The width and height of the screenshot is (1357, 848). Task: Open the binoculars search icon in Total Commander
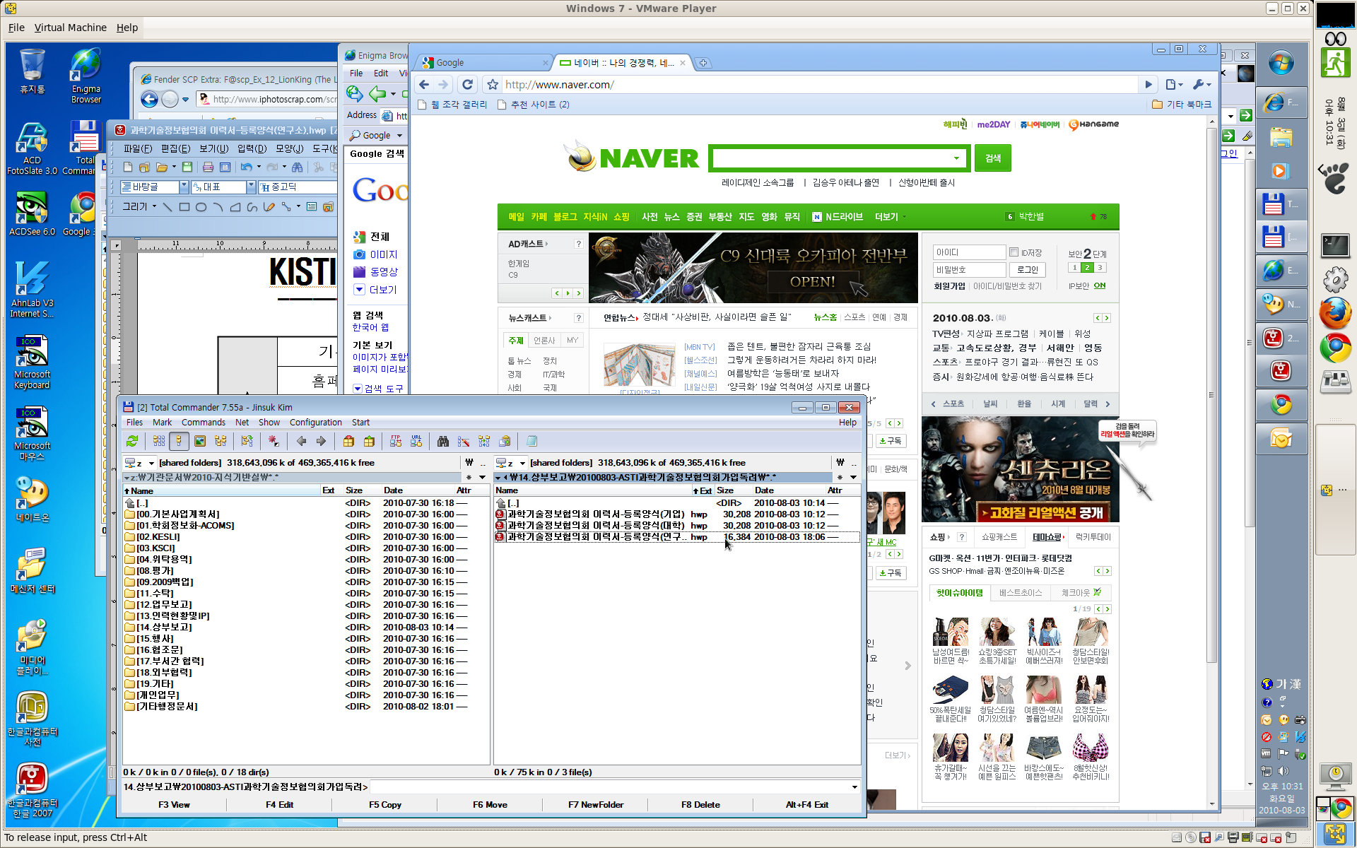[x=443, y=442]
